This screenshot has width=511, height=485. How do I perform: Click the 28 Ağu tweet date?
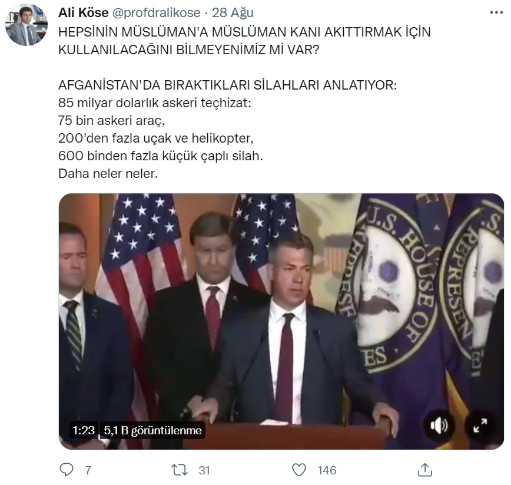click(233, 13)
